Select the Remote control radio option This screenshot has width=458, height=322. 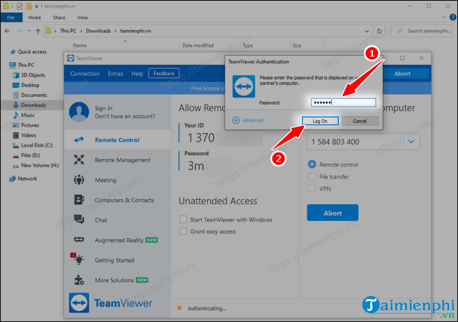point(312,164)
